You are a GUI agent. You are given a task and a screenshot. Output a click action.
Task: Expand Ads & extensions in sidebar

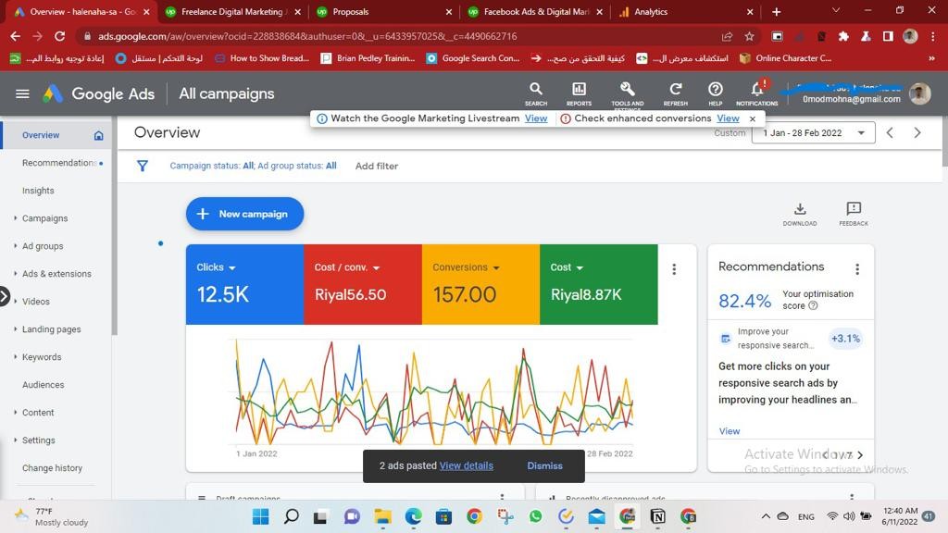15,274
